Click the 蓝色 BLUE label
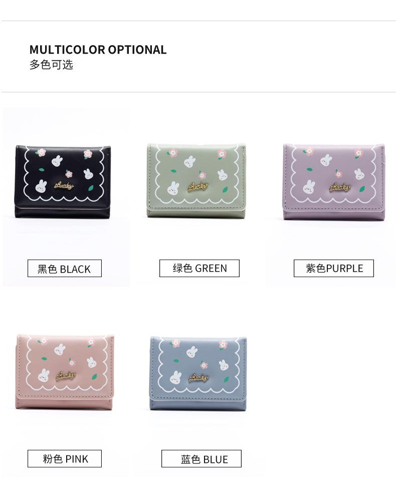Viewport: 396px width, 492px height. (x=202, y=459)
